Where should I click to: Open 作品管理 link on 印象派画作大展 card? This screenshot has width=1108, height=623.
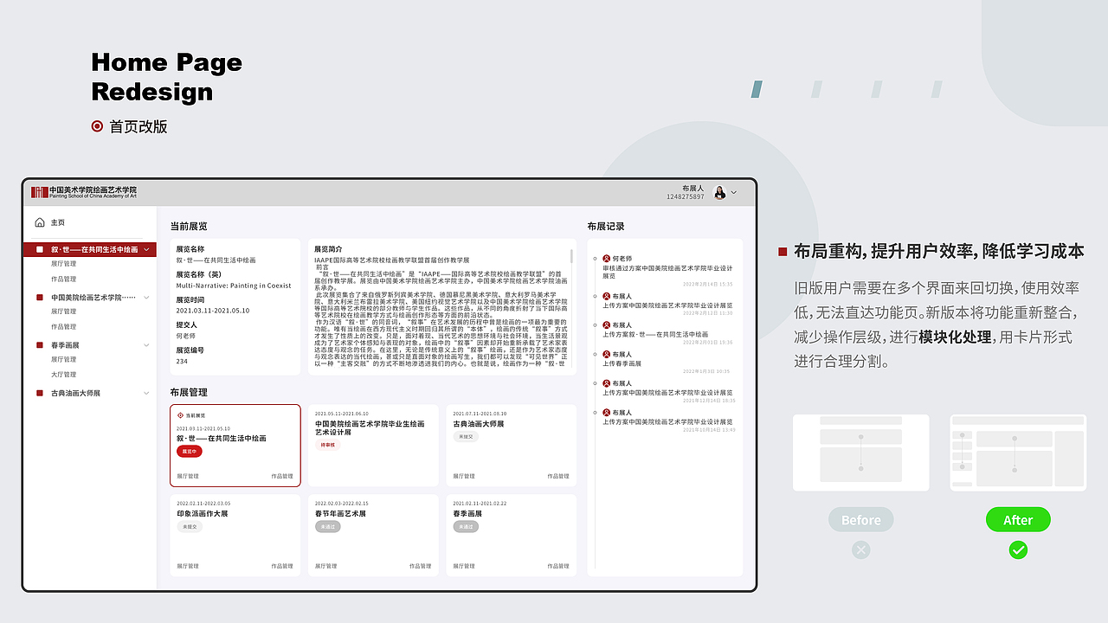pyautogui.click(x=282, y=566)
